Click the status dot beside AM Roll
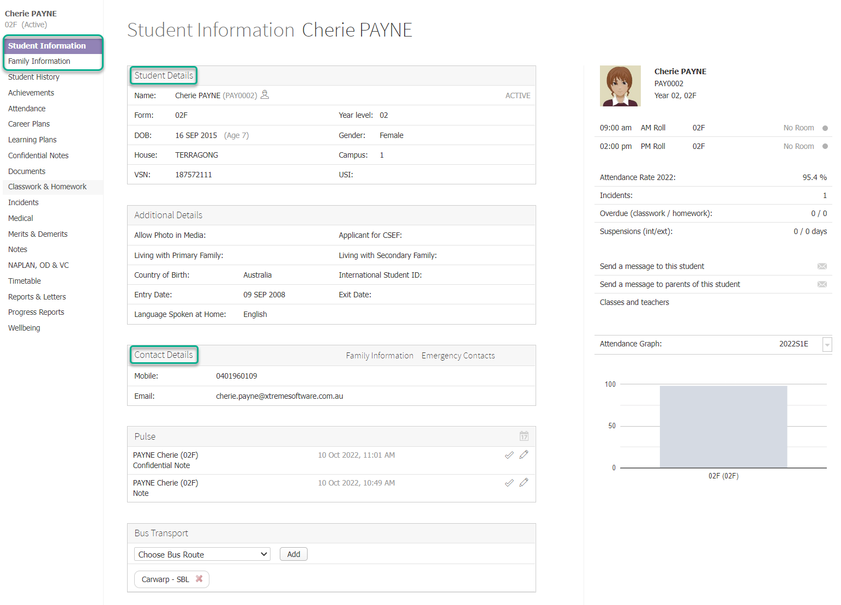The image size is (841, 605). pyautogui.click(x=826, y=127)
